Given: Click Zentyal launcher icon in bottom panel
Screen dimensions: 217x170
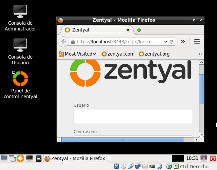Looking at the screenshot, I should click(20, 158).
